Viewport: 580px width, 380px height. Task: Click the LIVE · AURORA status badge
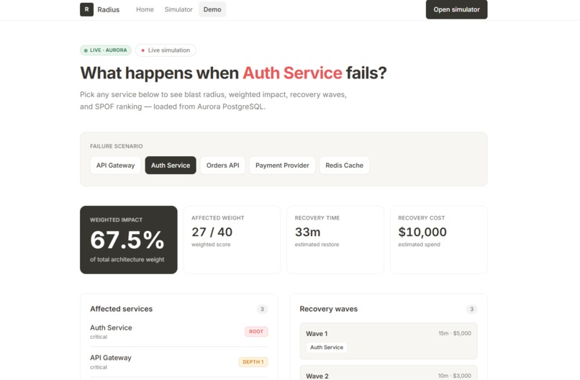point(106,50)
